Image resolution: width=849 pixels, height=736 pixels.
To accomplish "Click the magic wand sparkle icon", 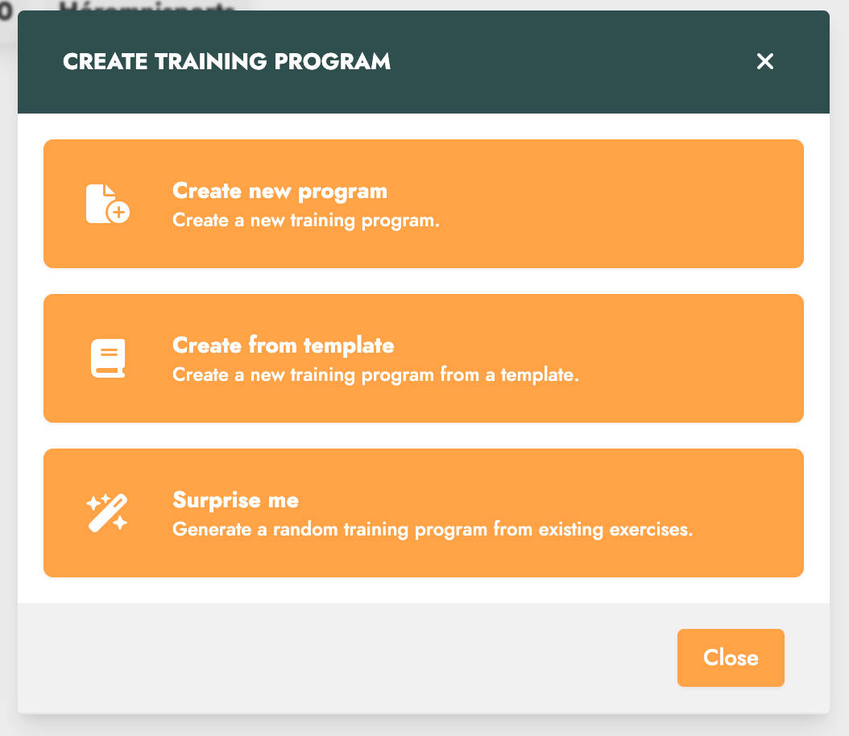I will [x=107, y=512].
